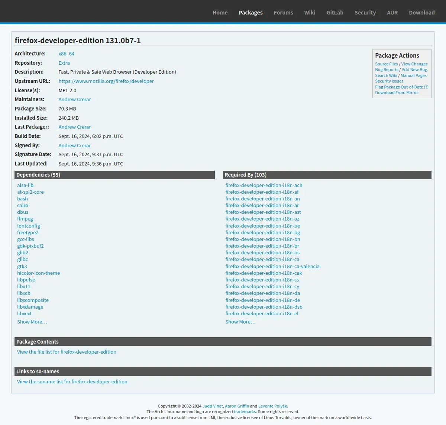
Task: Open the hicolor-icon-theme dependency
Action: (x=39, y=273)
